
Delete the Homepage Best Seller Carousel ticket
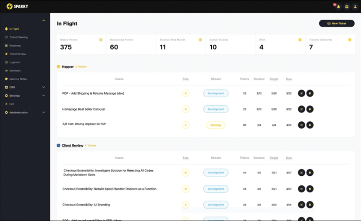(310, 109)
